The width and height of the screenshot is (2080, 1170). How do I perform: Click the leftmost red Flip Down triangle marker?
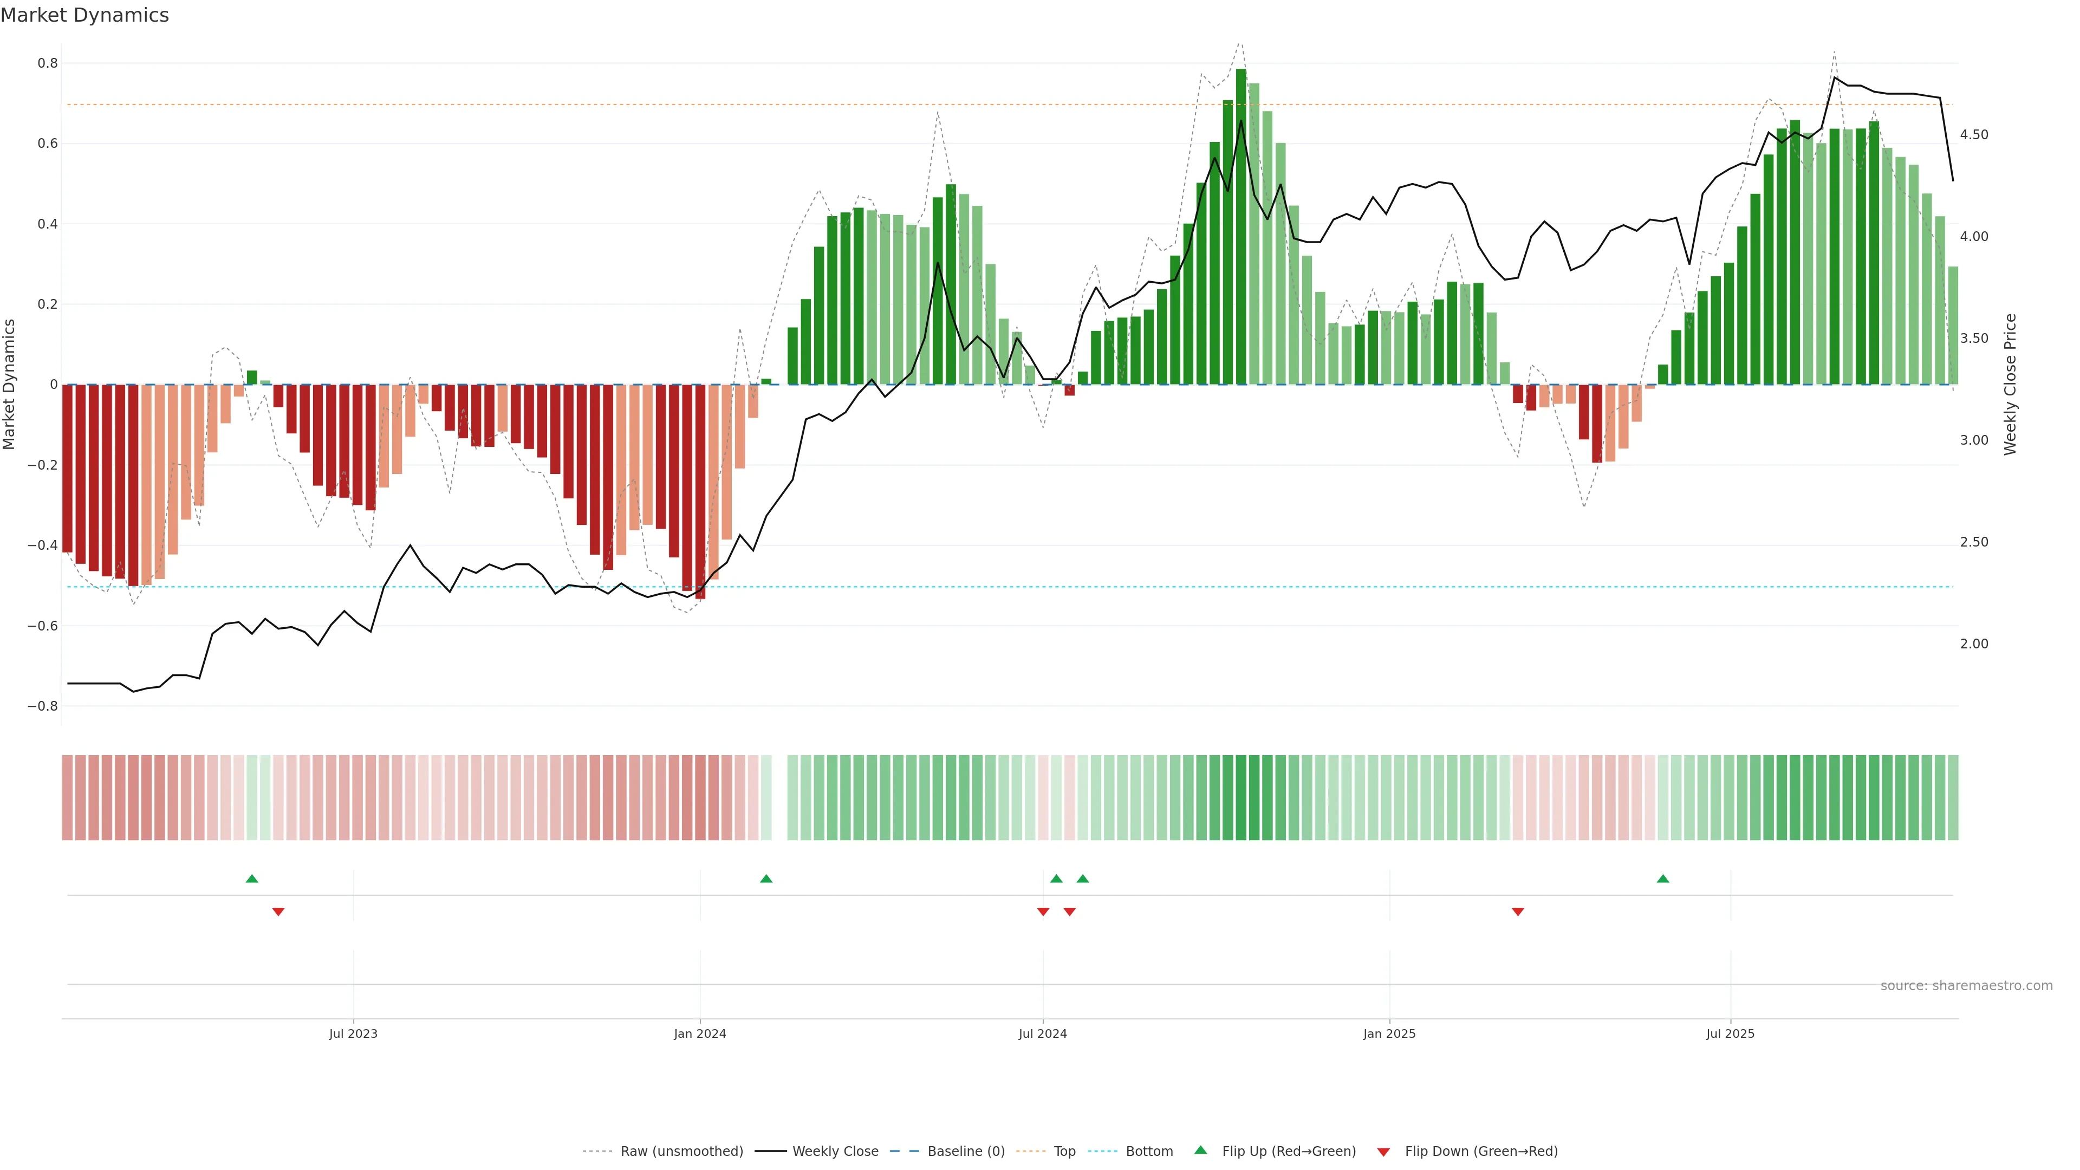click(x=278, y=912)
